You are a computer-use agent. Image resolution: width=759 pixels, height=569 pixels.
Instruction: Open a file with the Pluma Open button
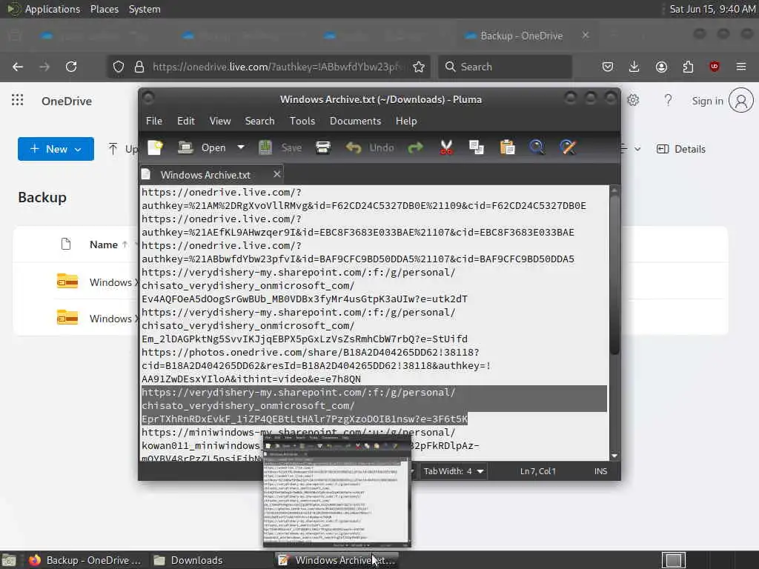tap(202, 147)
